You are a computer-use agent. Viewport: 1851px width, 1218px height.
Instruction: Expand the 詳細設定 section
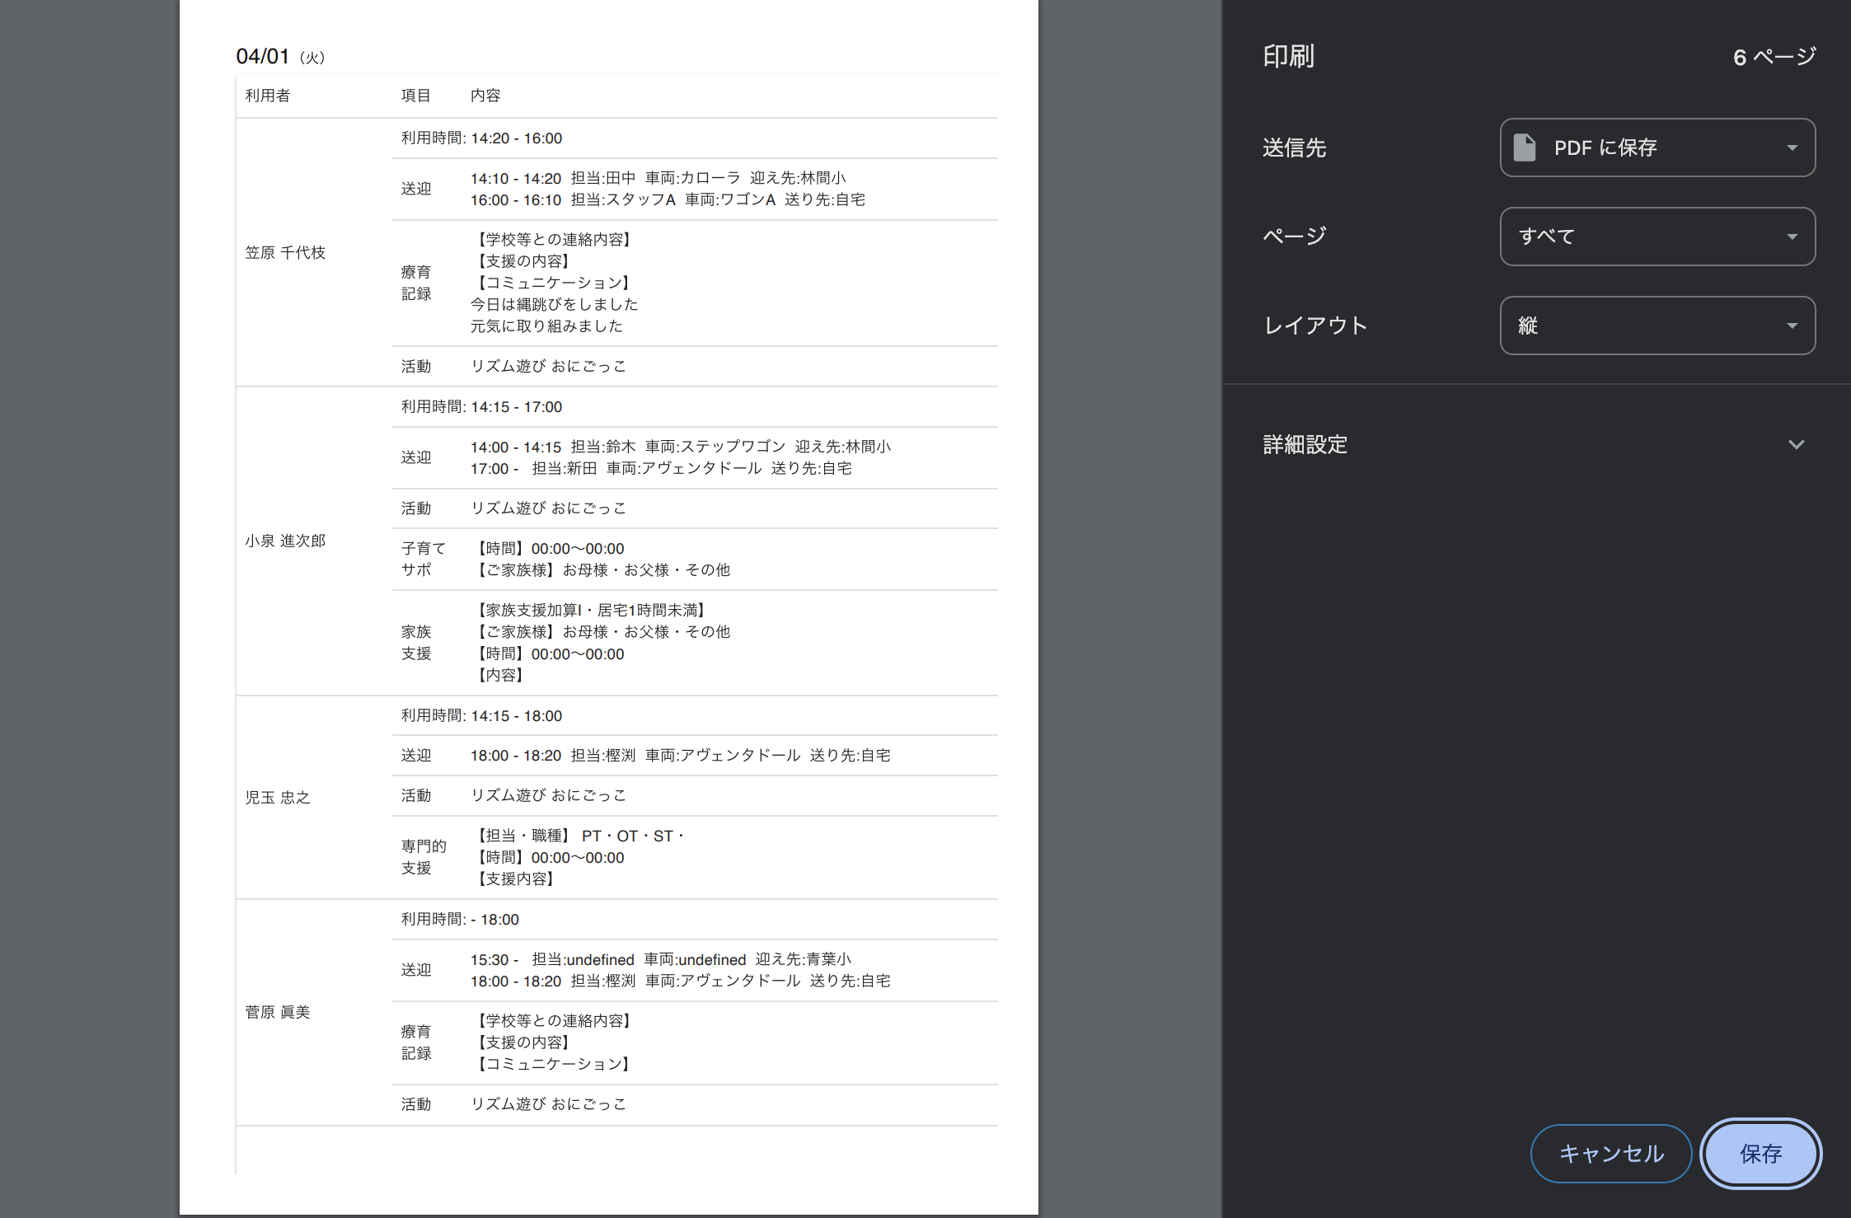click(1535, 444)
